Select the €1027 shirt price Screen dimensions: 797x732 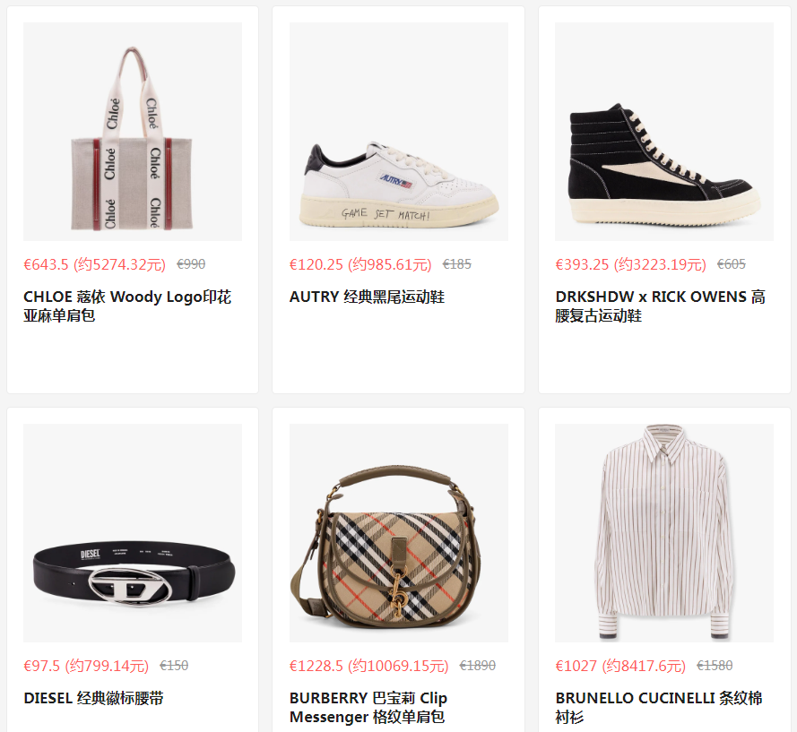[x=620, y=666]
